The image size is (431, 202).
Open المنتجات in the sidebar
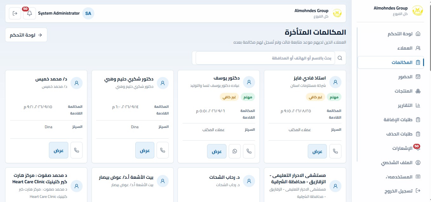[x=390, y=91]
